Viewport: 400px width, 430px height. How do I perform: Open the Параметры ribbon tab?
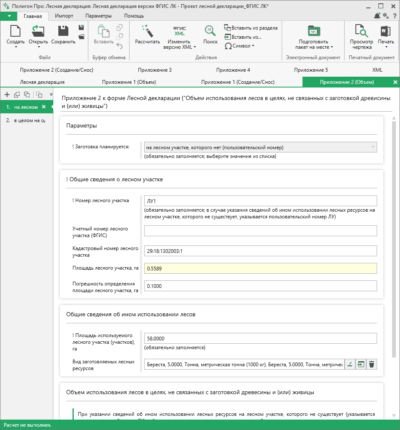click(x=98, y=16)
